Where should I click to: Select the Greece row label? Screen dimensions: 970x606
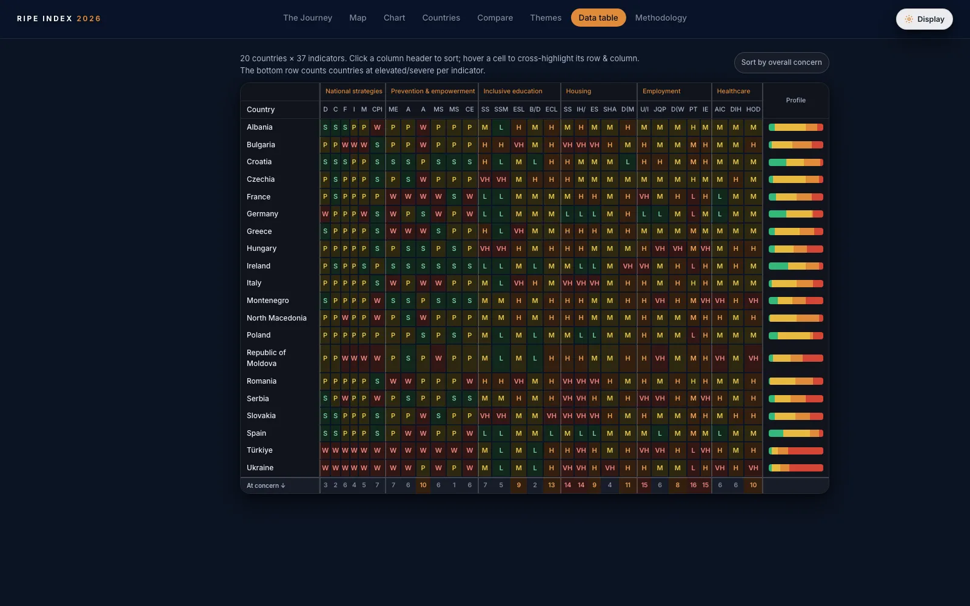tap(259, 231)
